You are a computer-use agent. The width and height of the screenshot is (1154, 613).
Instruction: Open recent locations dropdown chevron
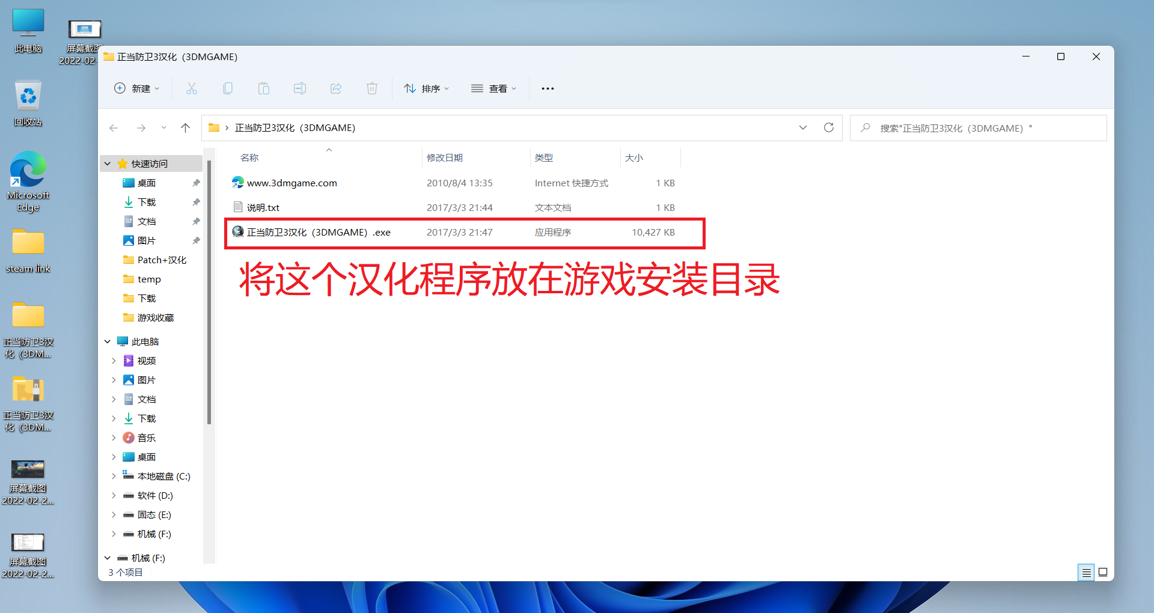(x=163, y=128)
